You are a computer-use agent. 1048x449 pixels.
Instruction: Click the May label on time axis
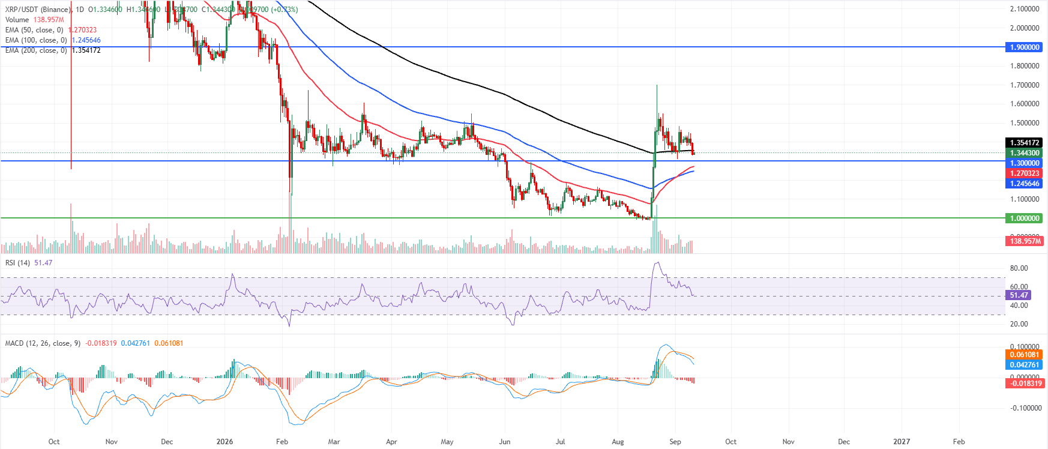point(447,442)
